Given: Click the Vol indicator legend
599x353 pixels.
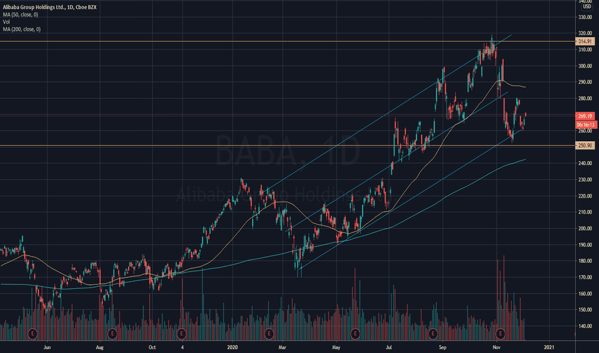Looking at the screenshot, I should click(6, 22).
